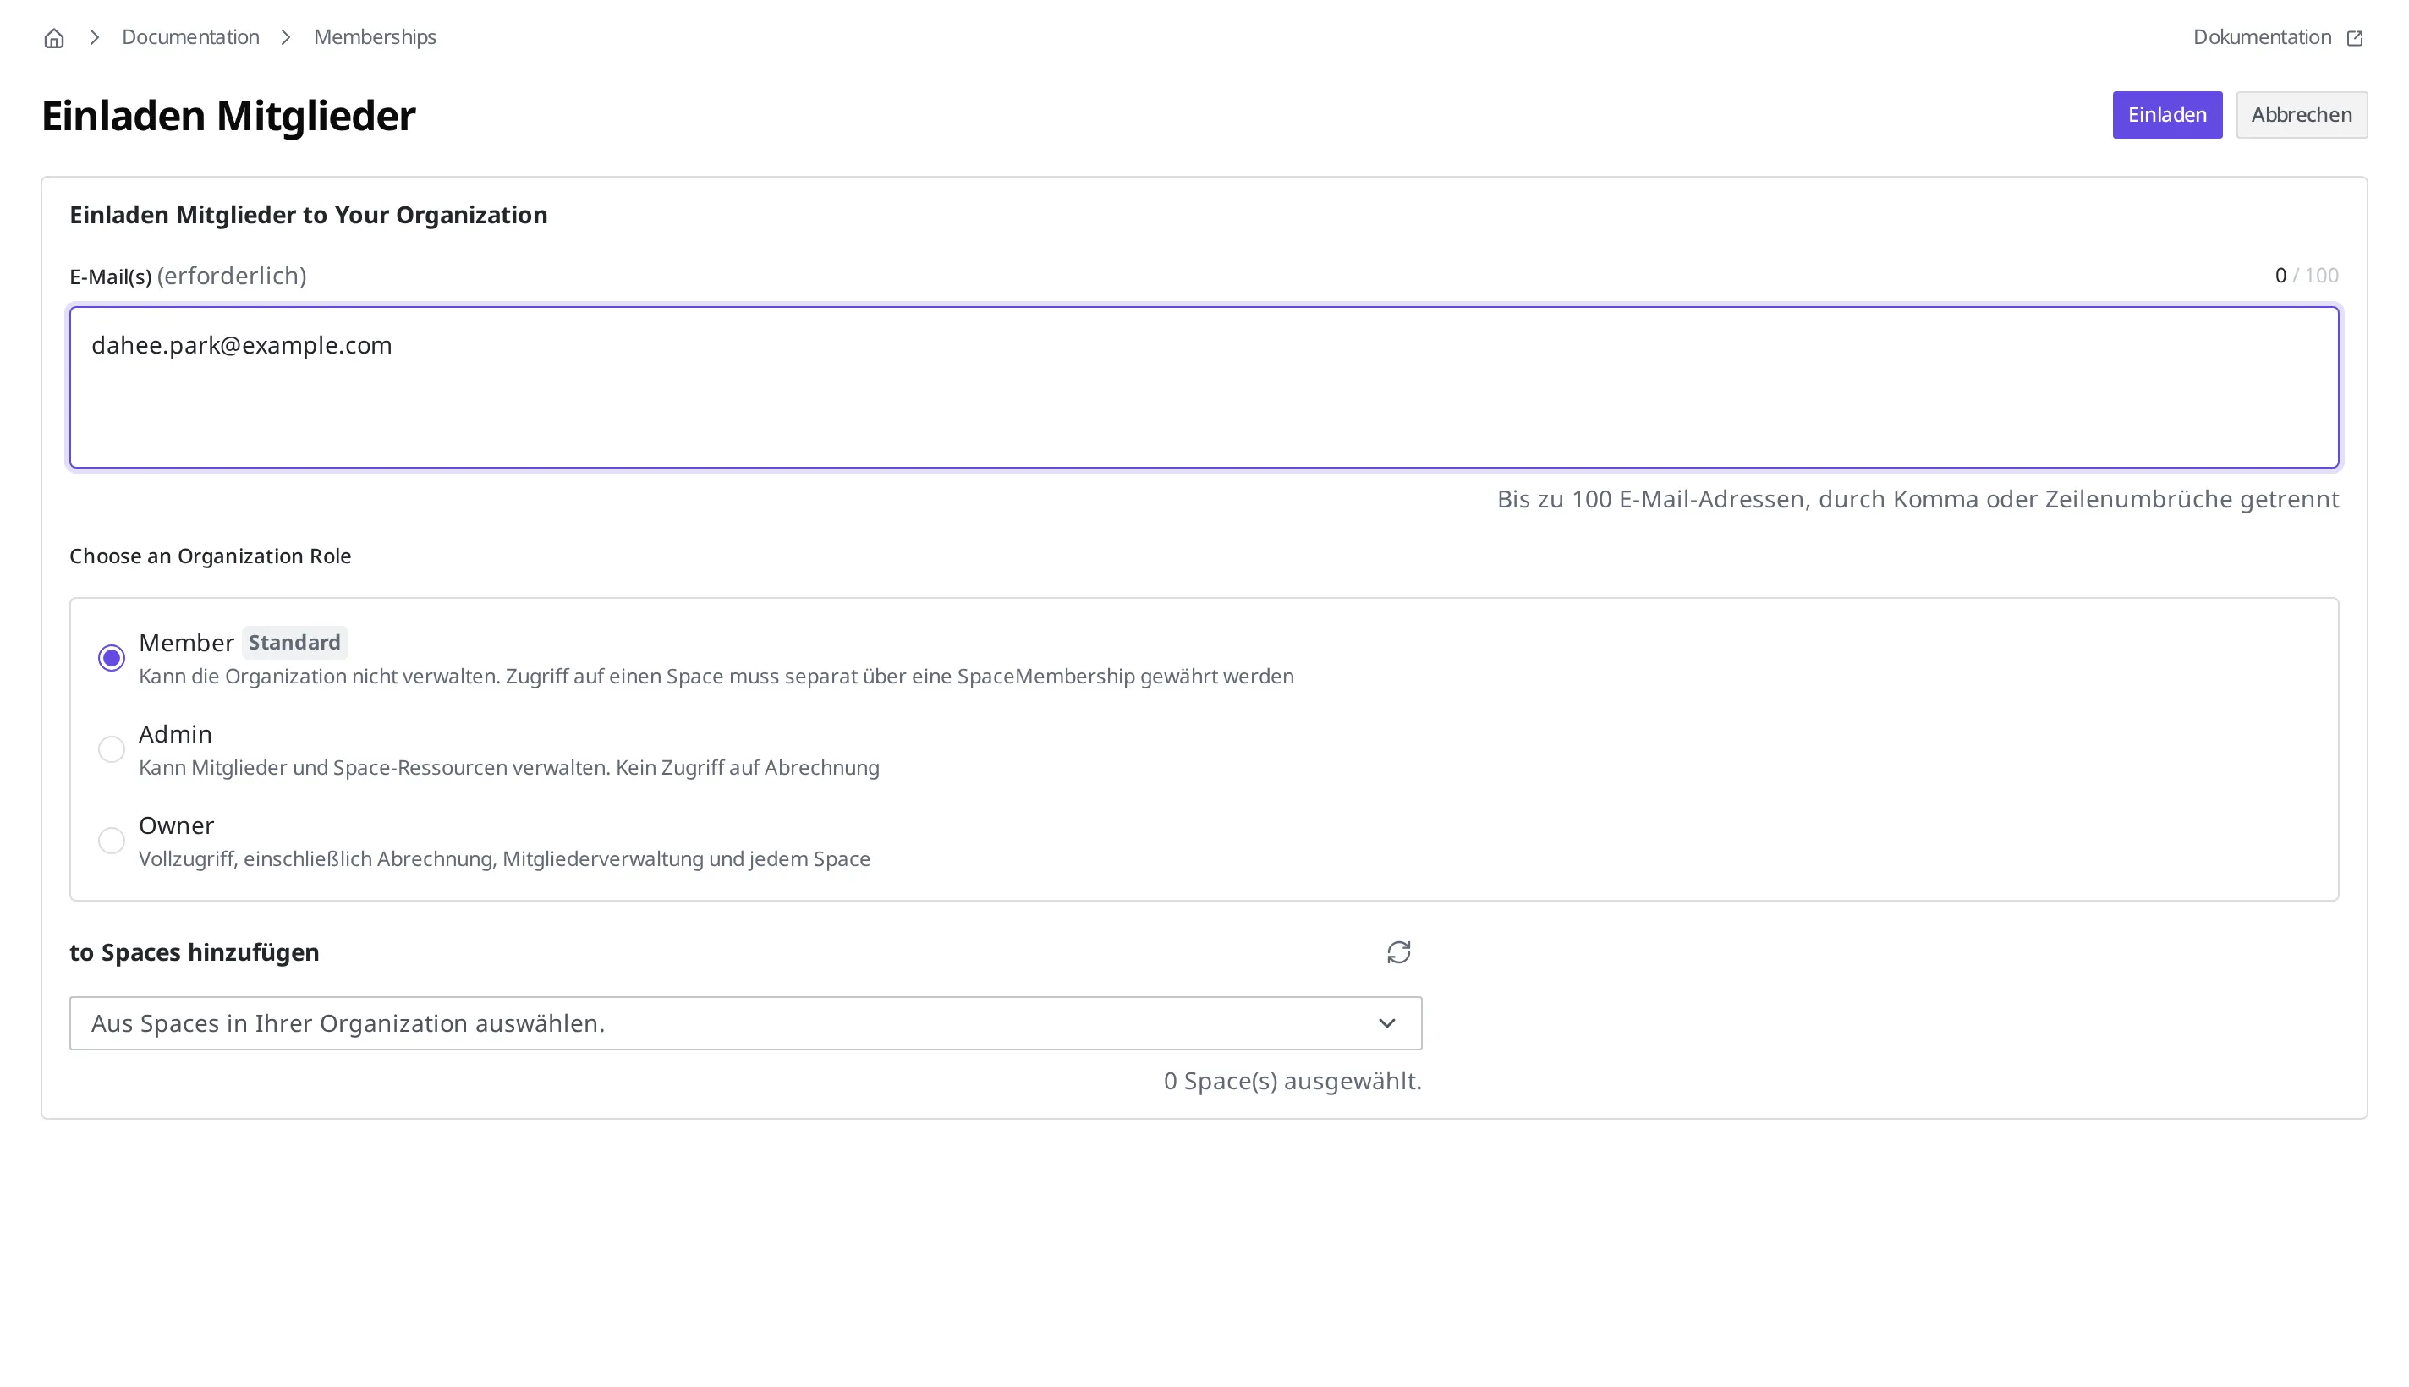Select the Owner role radio button
This screenshot has width=2409, height=1387.
click(x=112, y=840)
